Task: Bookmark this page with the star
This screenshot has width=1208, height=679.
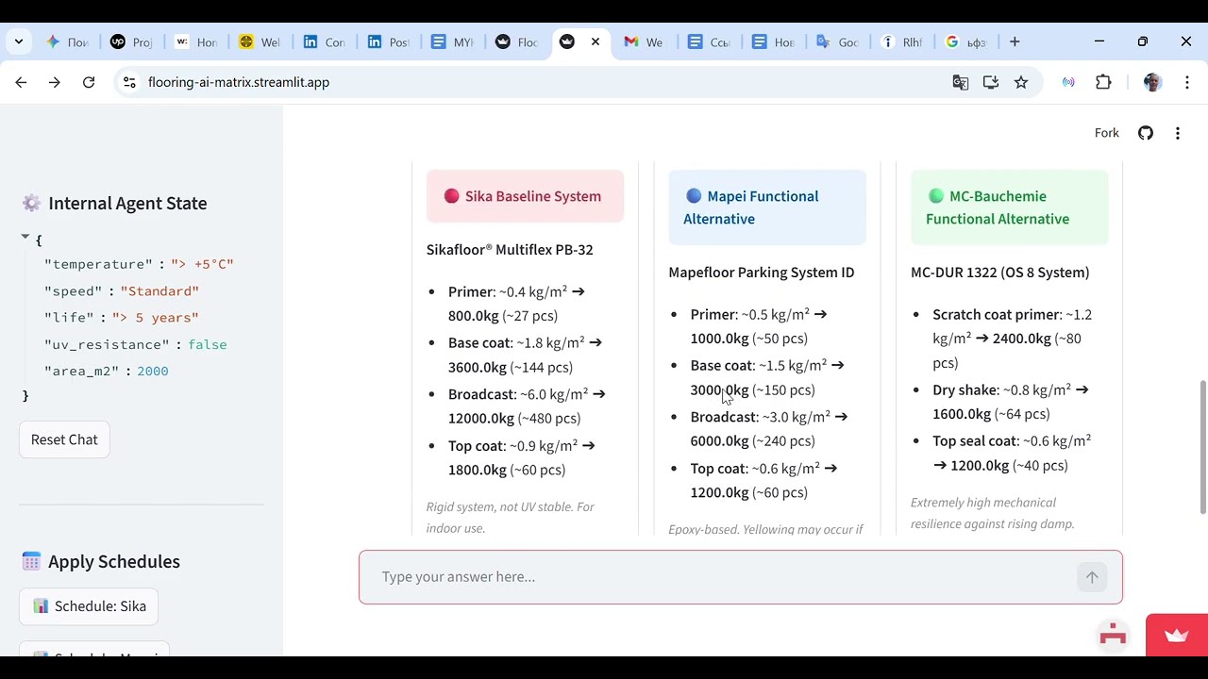Action: [1021, 82]
